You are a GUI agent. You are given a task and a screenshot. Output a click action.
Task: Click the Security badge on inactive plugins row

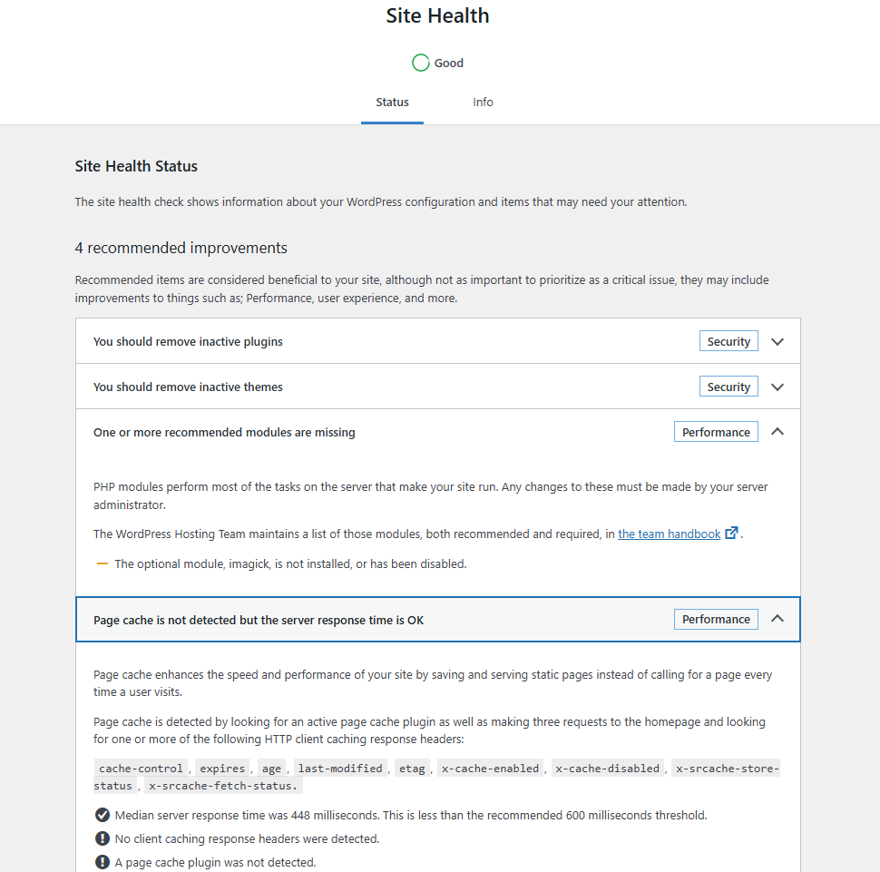[x=728, y=342]
